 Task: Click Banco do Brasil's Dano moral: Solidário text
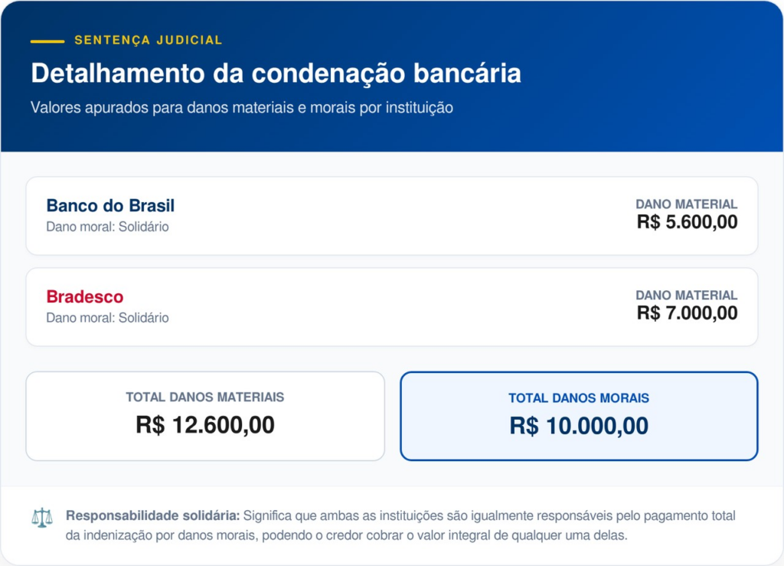pyautogui.click(x=107, y=227)
